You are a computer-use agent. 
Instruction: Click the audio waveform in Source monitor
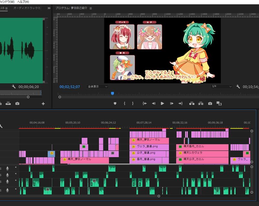tap(21, 51)
